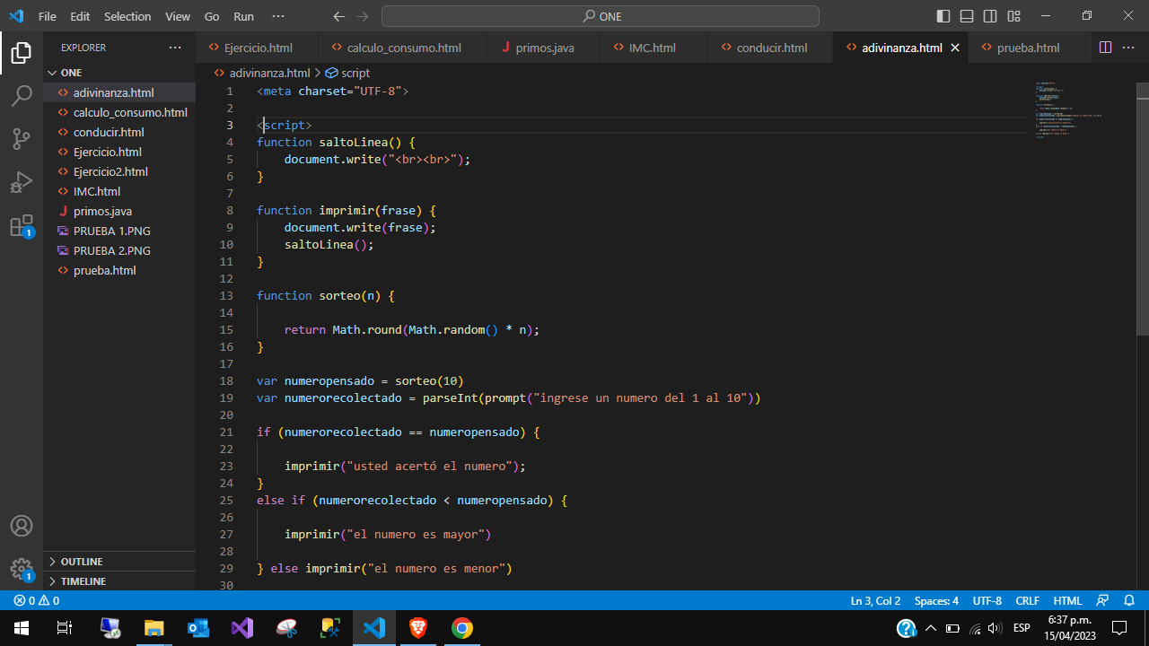Open Windows Start menu

coord(22,628)
